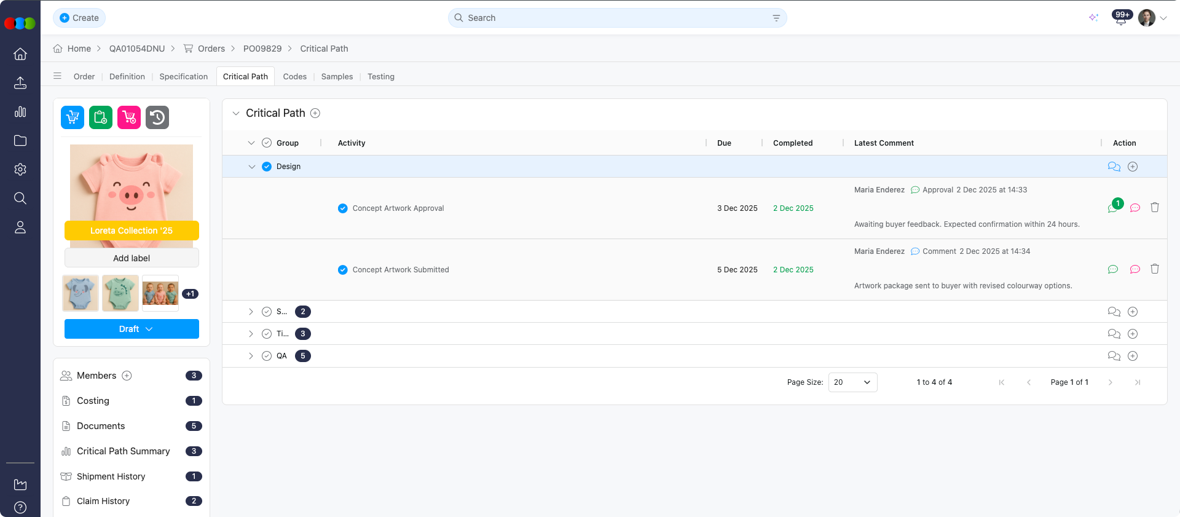1180x517 pixels.
Task: Open the Critical Path Summary link
Action: tap(123, 451)
